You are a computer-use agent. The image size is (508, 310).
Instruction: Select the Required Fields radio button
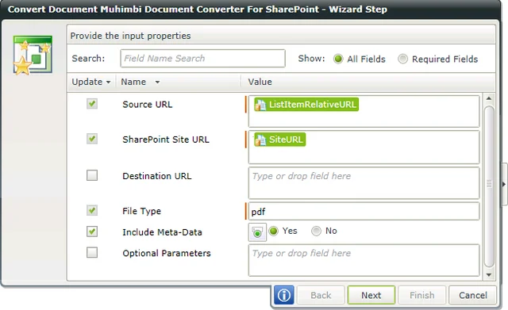pyautogui.click(x=402, y=59)
